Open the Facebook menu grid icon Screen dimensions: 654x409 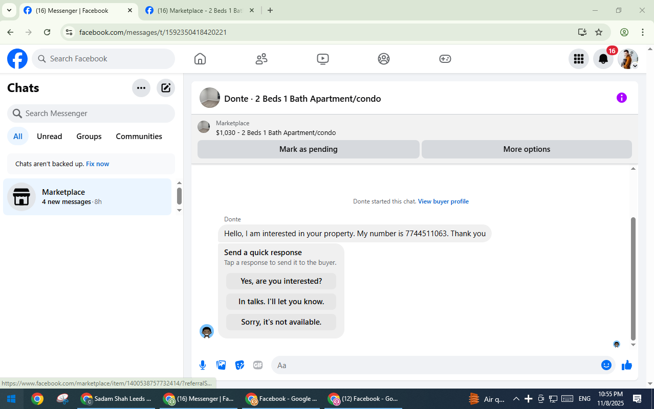pos(579,59)
